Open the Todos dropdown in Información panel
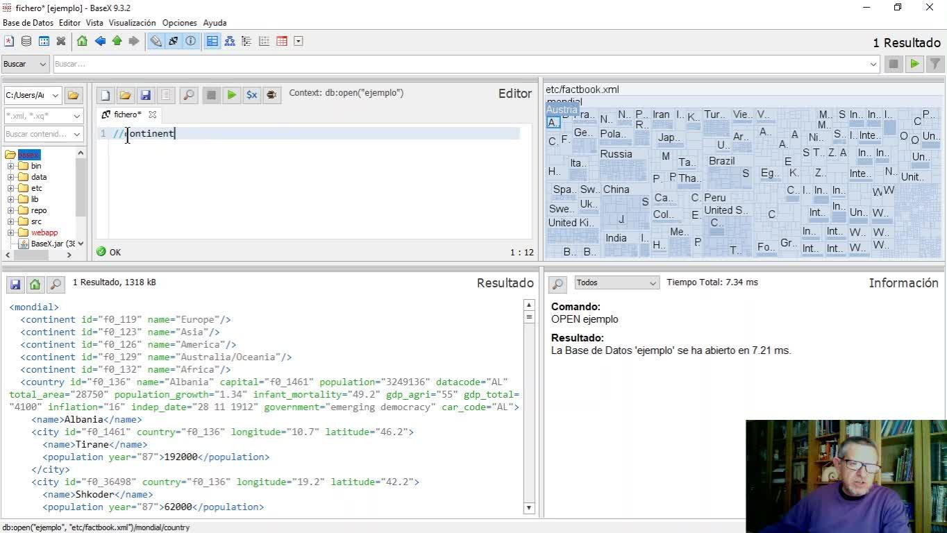Screen dimensions: 947x533 click(x=617, y=282)
